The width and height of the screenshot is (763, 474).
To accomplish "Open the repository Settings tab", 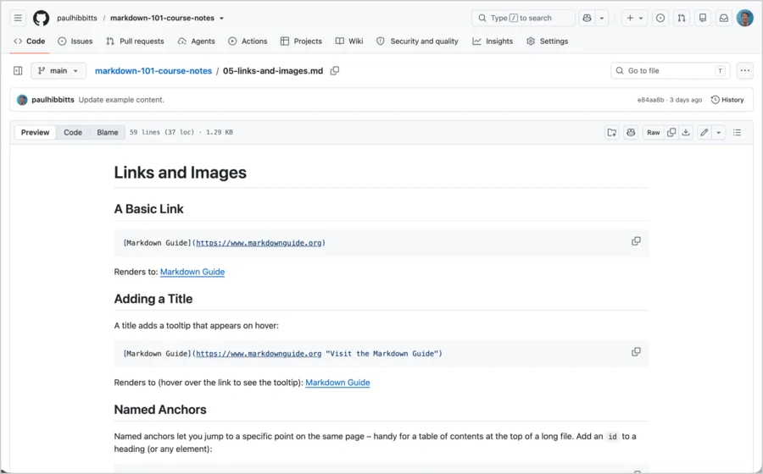I will [x=548, y=41].
